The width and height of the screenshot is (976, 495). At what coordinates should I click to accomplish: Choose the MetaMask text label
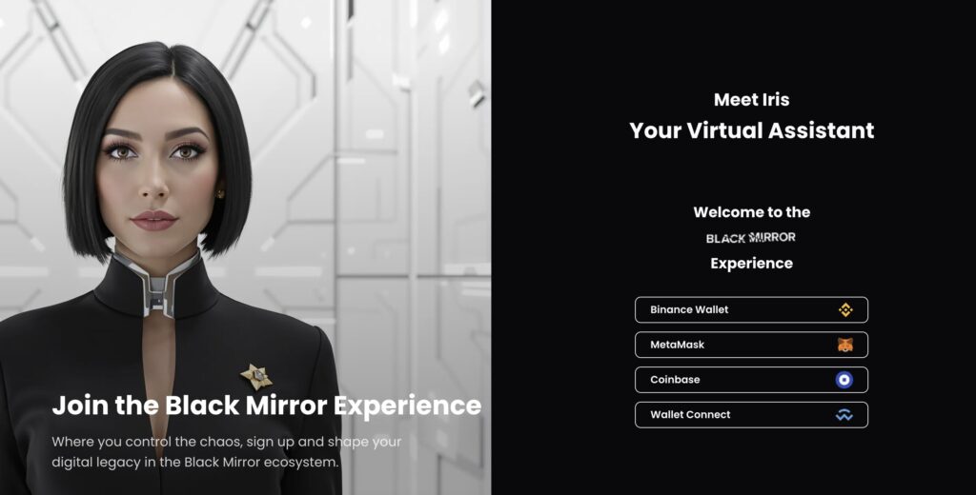(x=678, y=345)
